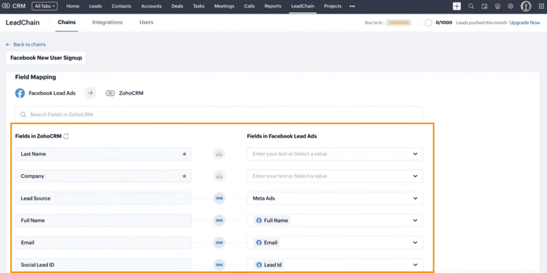
Task: Open the Deals module tab
Action: [177, 6]
